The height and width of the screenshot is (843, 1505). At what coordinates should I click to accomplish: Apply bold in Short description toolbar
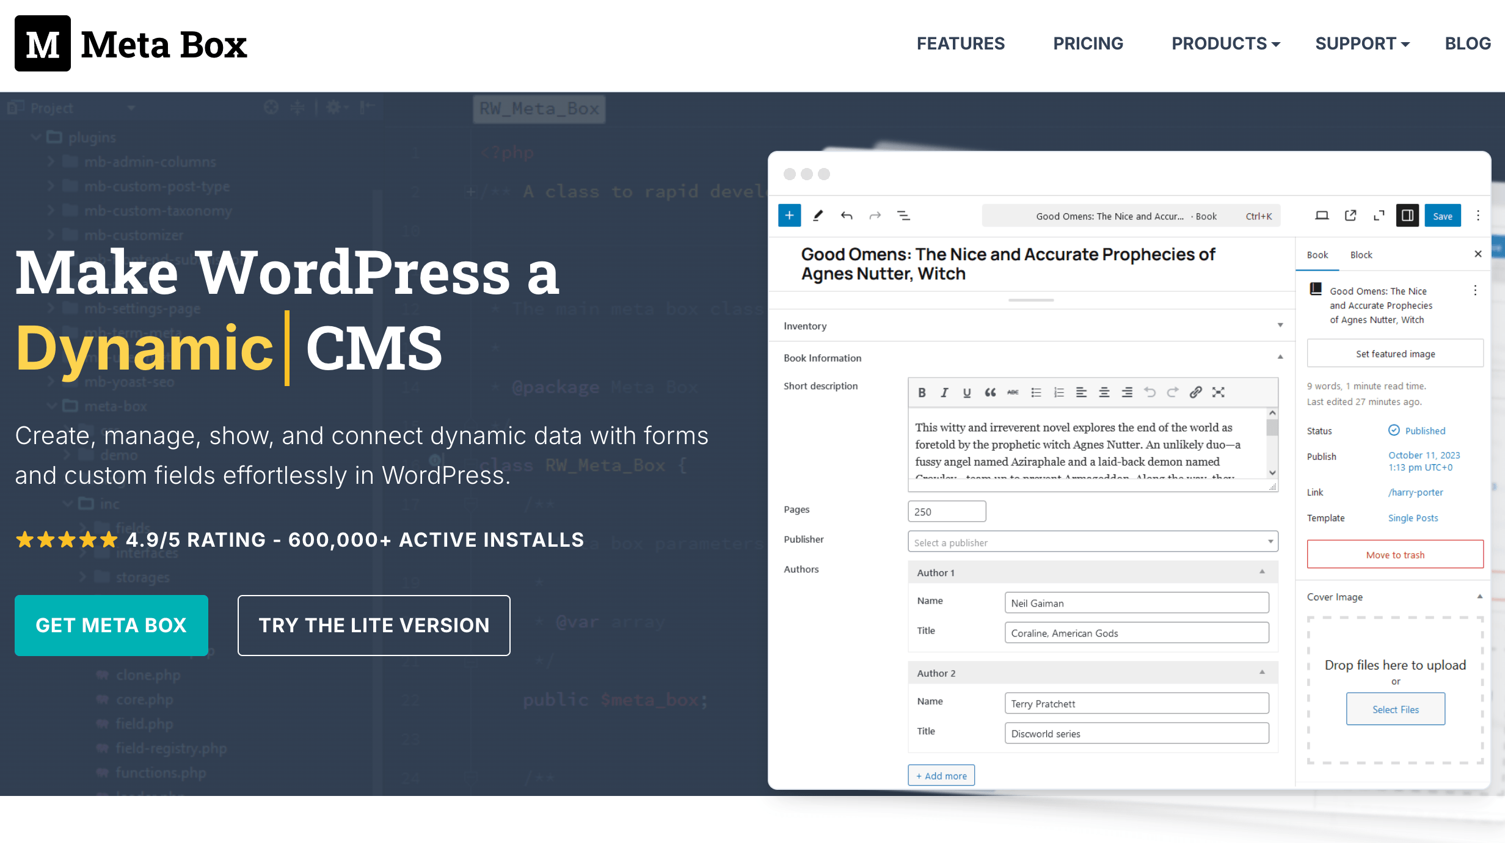point(922,392)
